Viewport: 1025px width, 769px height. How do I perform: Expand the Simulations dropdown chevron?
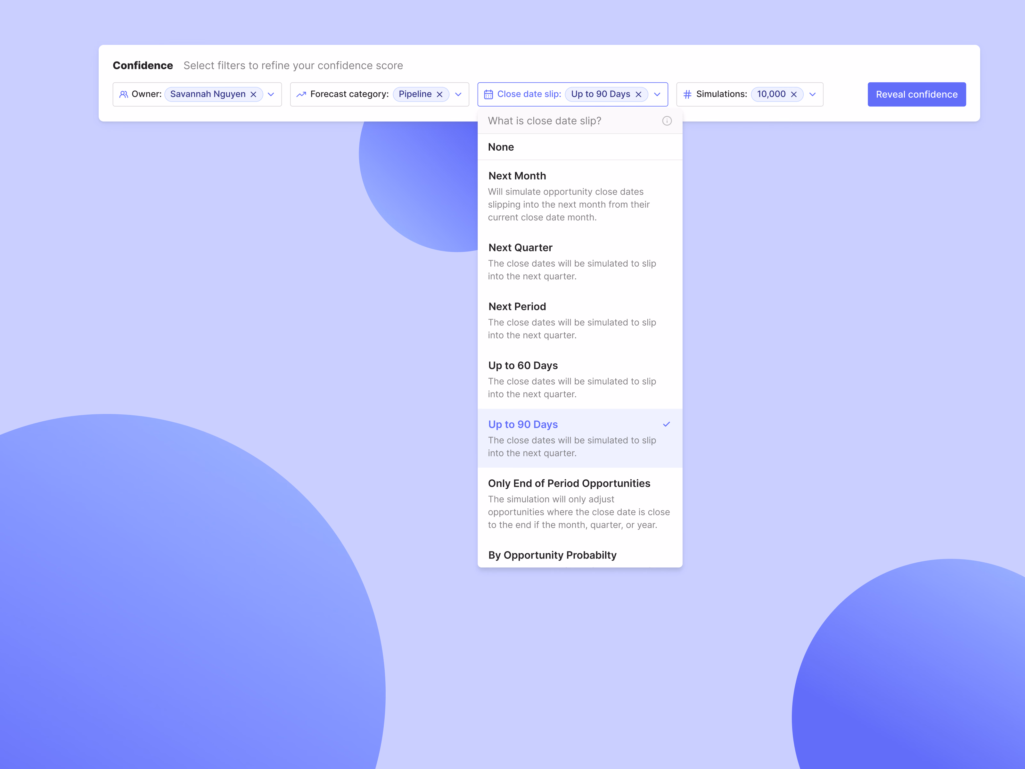pyautogui.click(x=812, y=94)
